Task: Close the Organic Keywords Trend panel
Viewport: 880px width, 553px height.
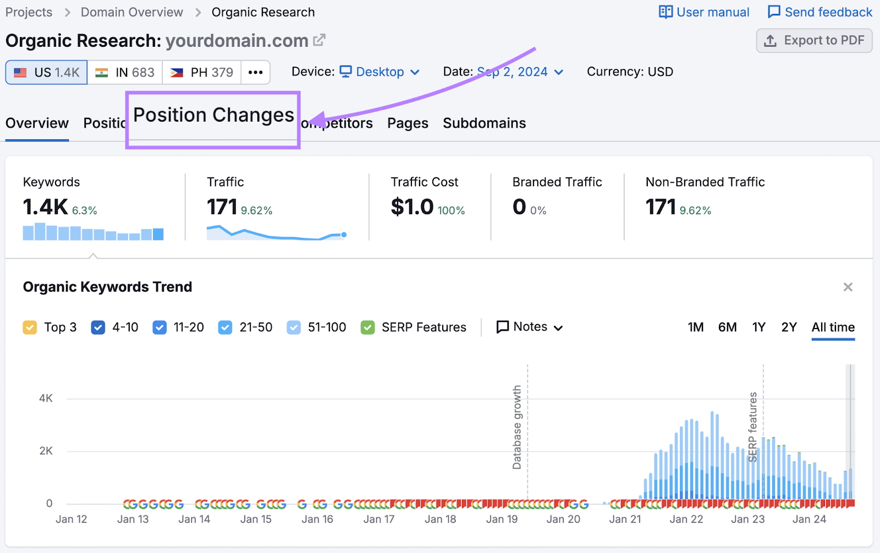Action: coord(848,287)
